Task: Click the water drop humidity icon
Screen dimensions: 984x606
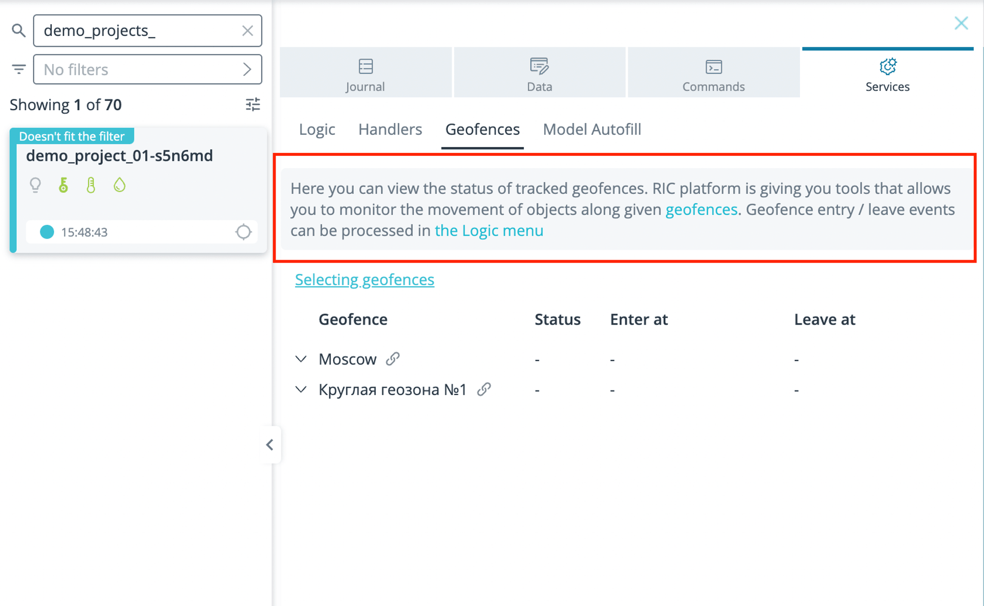Action: [120, 185]
